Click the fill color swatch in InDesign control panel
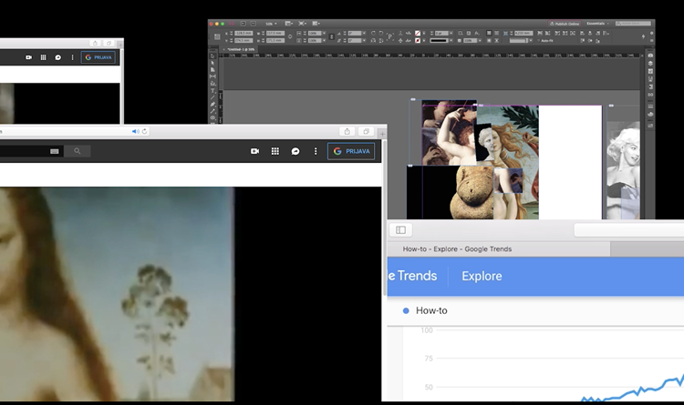This screenshot has height=405, width=684. click(419, 34)
